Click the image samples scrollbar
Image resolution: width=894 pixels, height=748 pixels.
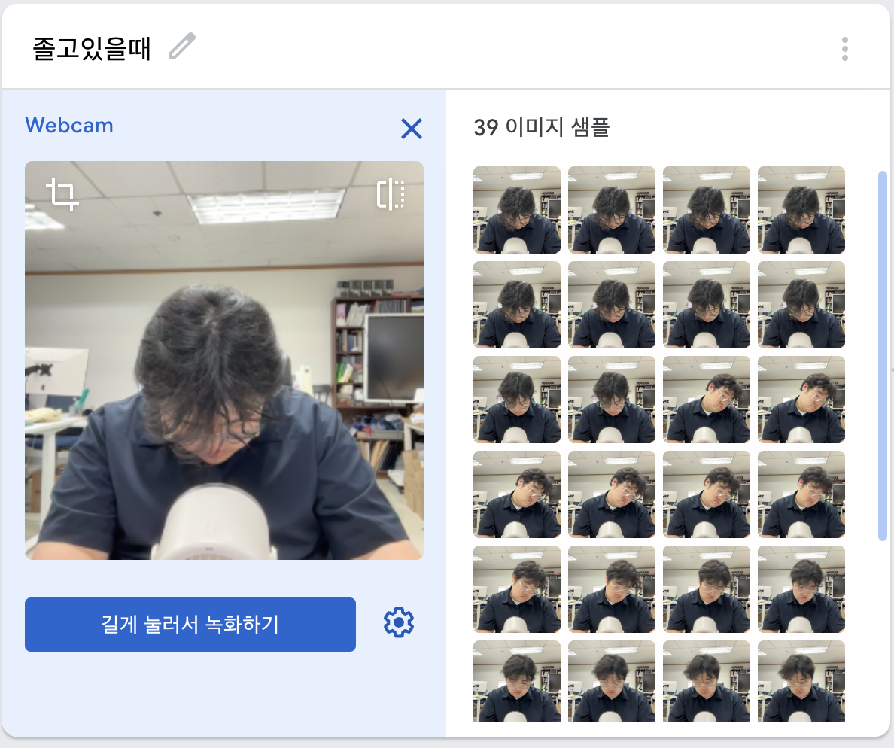(x=883, y=356)
